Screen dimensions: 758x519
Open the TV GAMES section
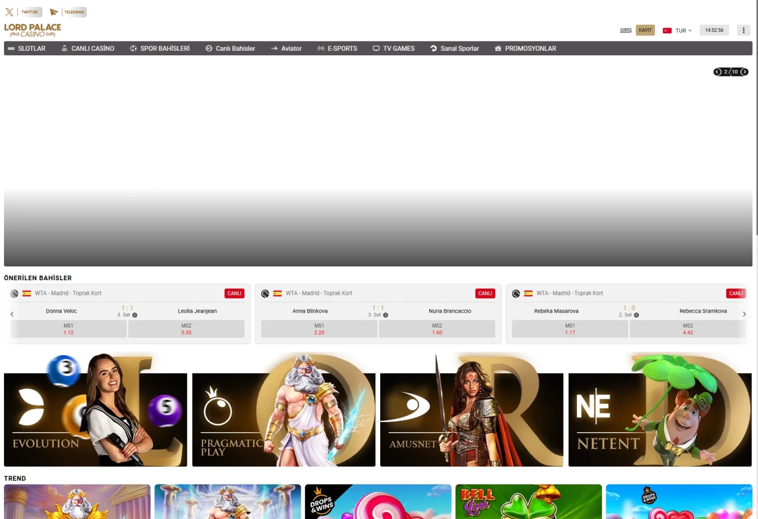tap(393, 48)
